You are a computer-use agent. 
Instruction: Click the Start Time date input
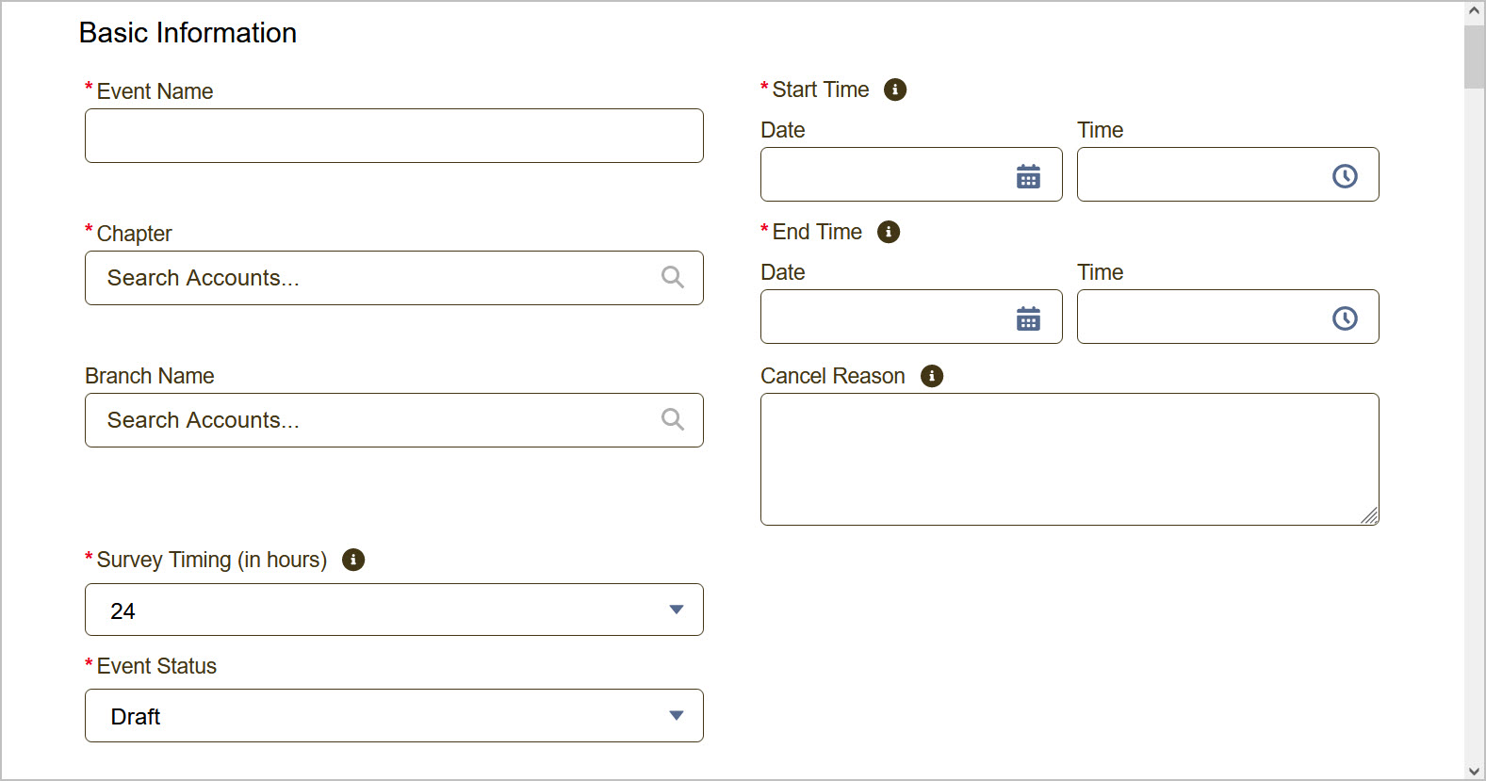[x=884, y=174]
